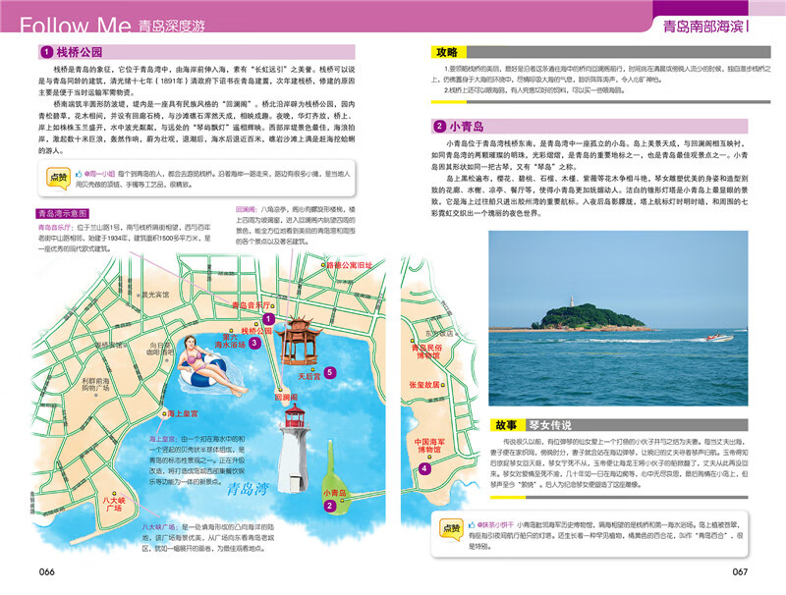Click map marker 4 below 中国海军博物馆
Viewport: 786px width, 595px height.
point(423,468)
